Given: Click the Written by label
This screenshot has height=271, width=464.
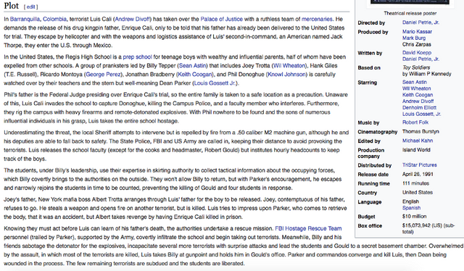Looking at the screenshot, I should click(370, 53).
